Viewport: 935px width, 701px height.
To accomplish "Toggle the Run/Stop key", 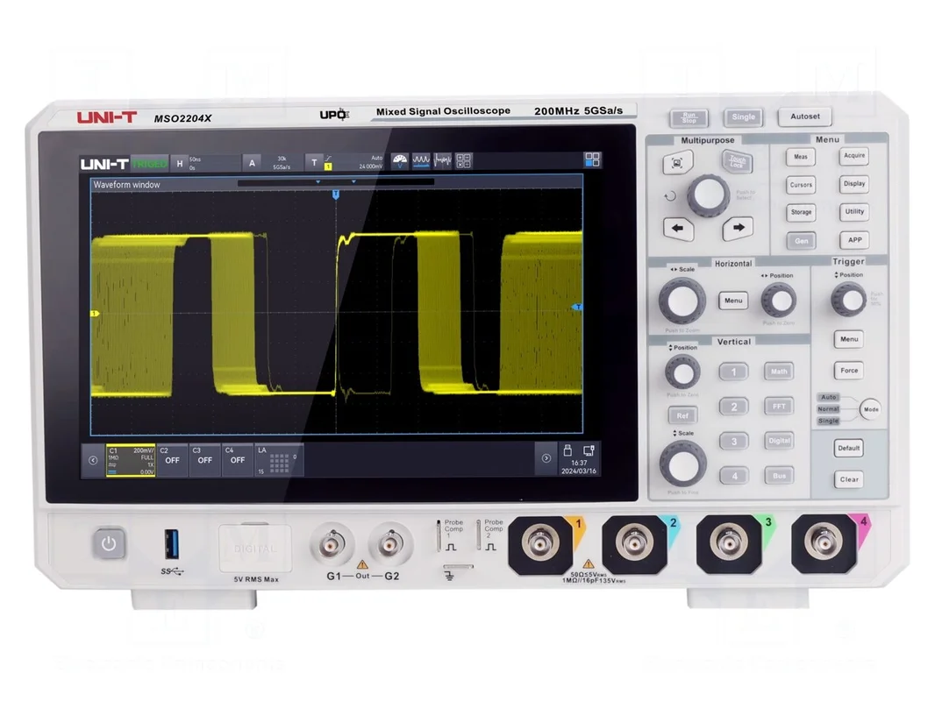I will [689, 117].
